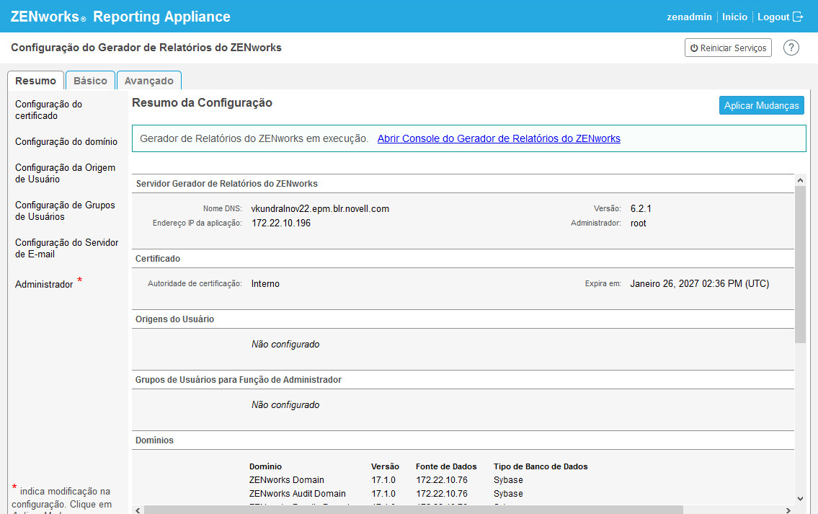818x514 pixels.
Task: Click the vertical scrollbar up arrow
Action: [800, 180]
